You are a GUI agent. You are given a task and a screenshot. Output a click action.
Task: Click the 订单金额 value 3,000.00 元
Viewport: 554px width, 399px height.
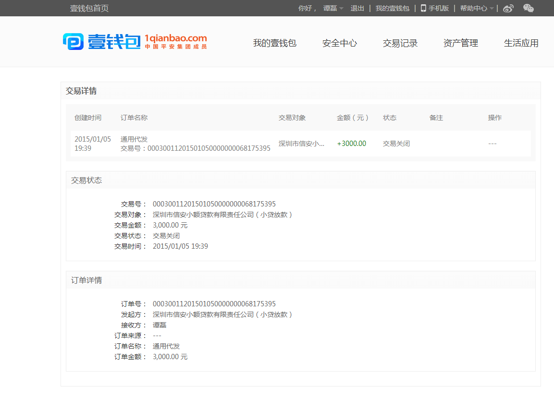pos(170,357)
